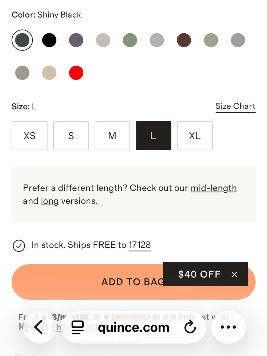Choose size M
This screenshot has width=267, height=356.
pos(112,136)
